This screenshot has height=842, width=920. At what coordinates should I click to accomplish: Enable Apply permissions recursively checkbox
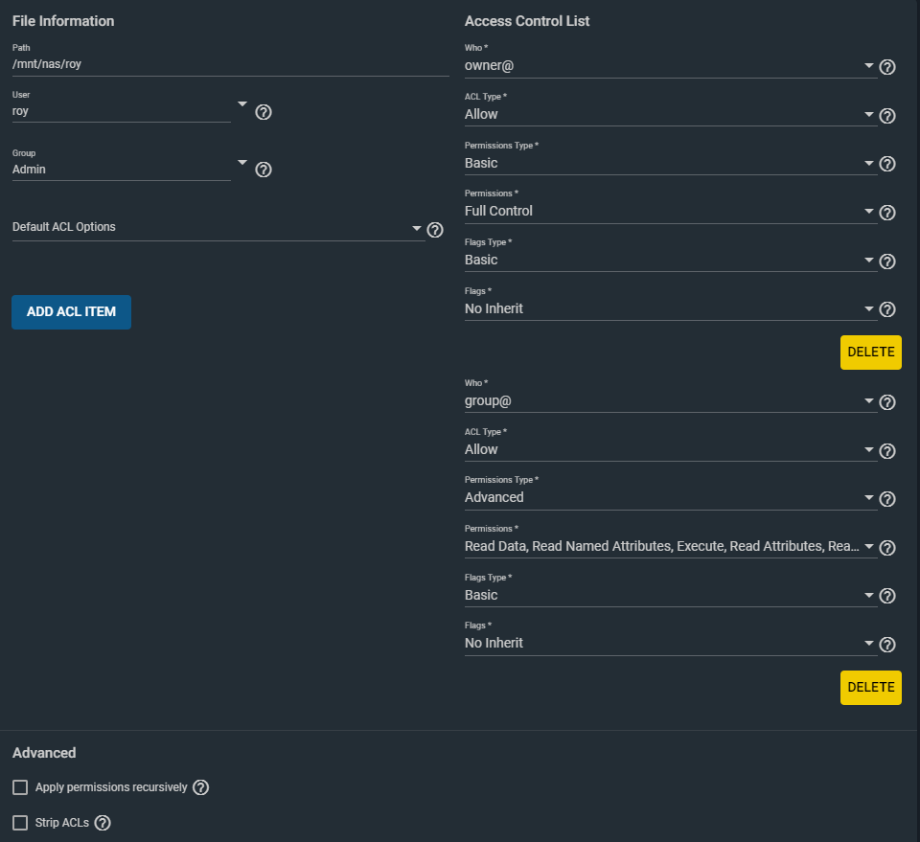click(x=20, y=786)
